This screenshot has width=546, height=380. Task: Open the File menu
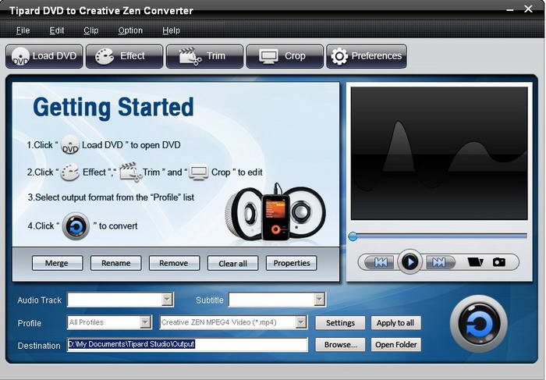[x=23, y=30]
